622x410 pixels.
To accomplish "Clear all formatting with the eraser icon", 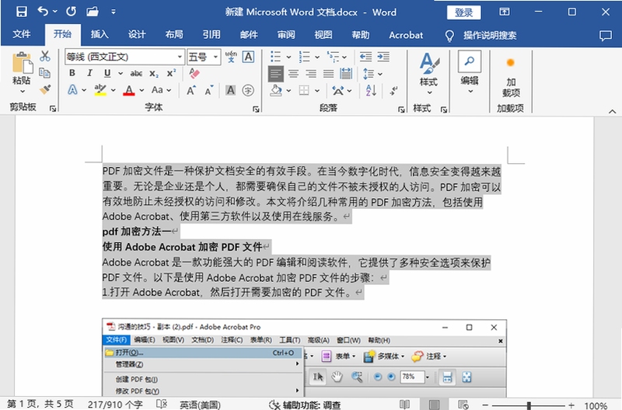I will coord(194,73).
